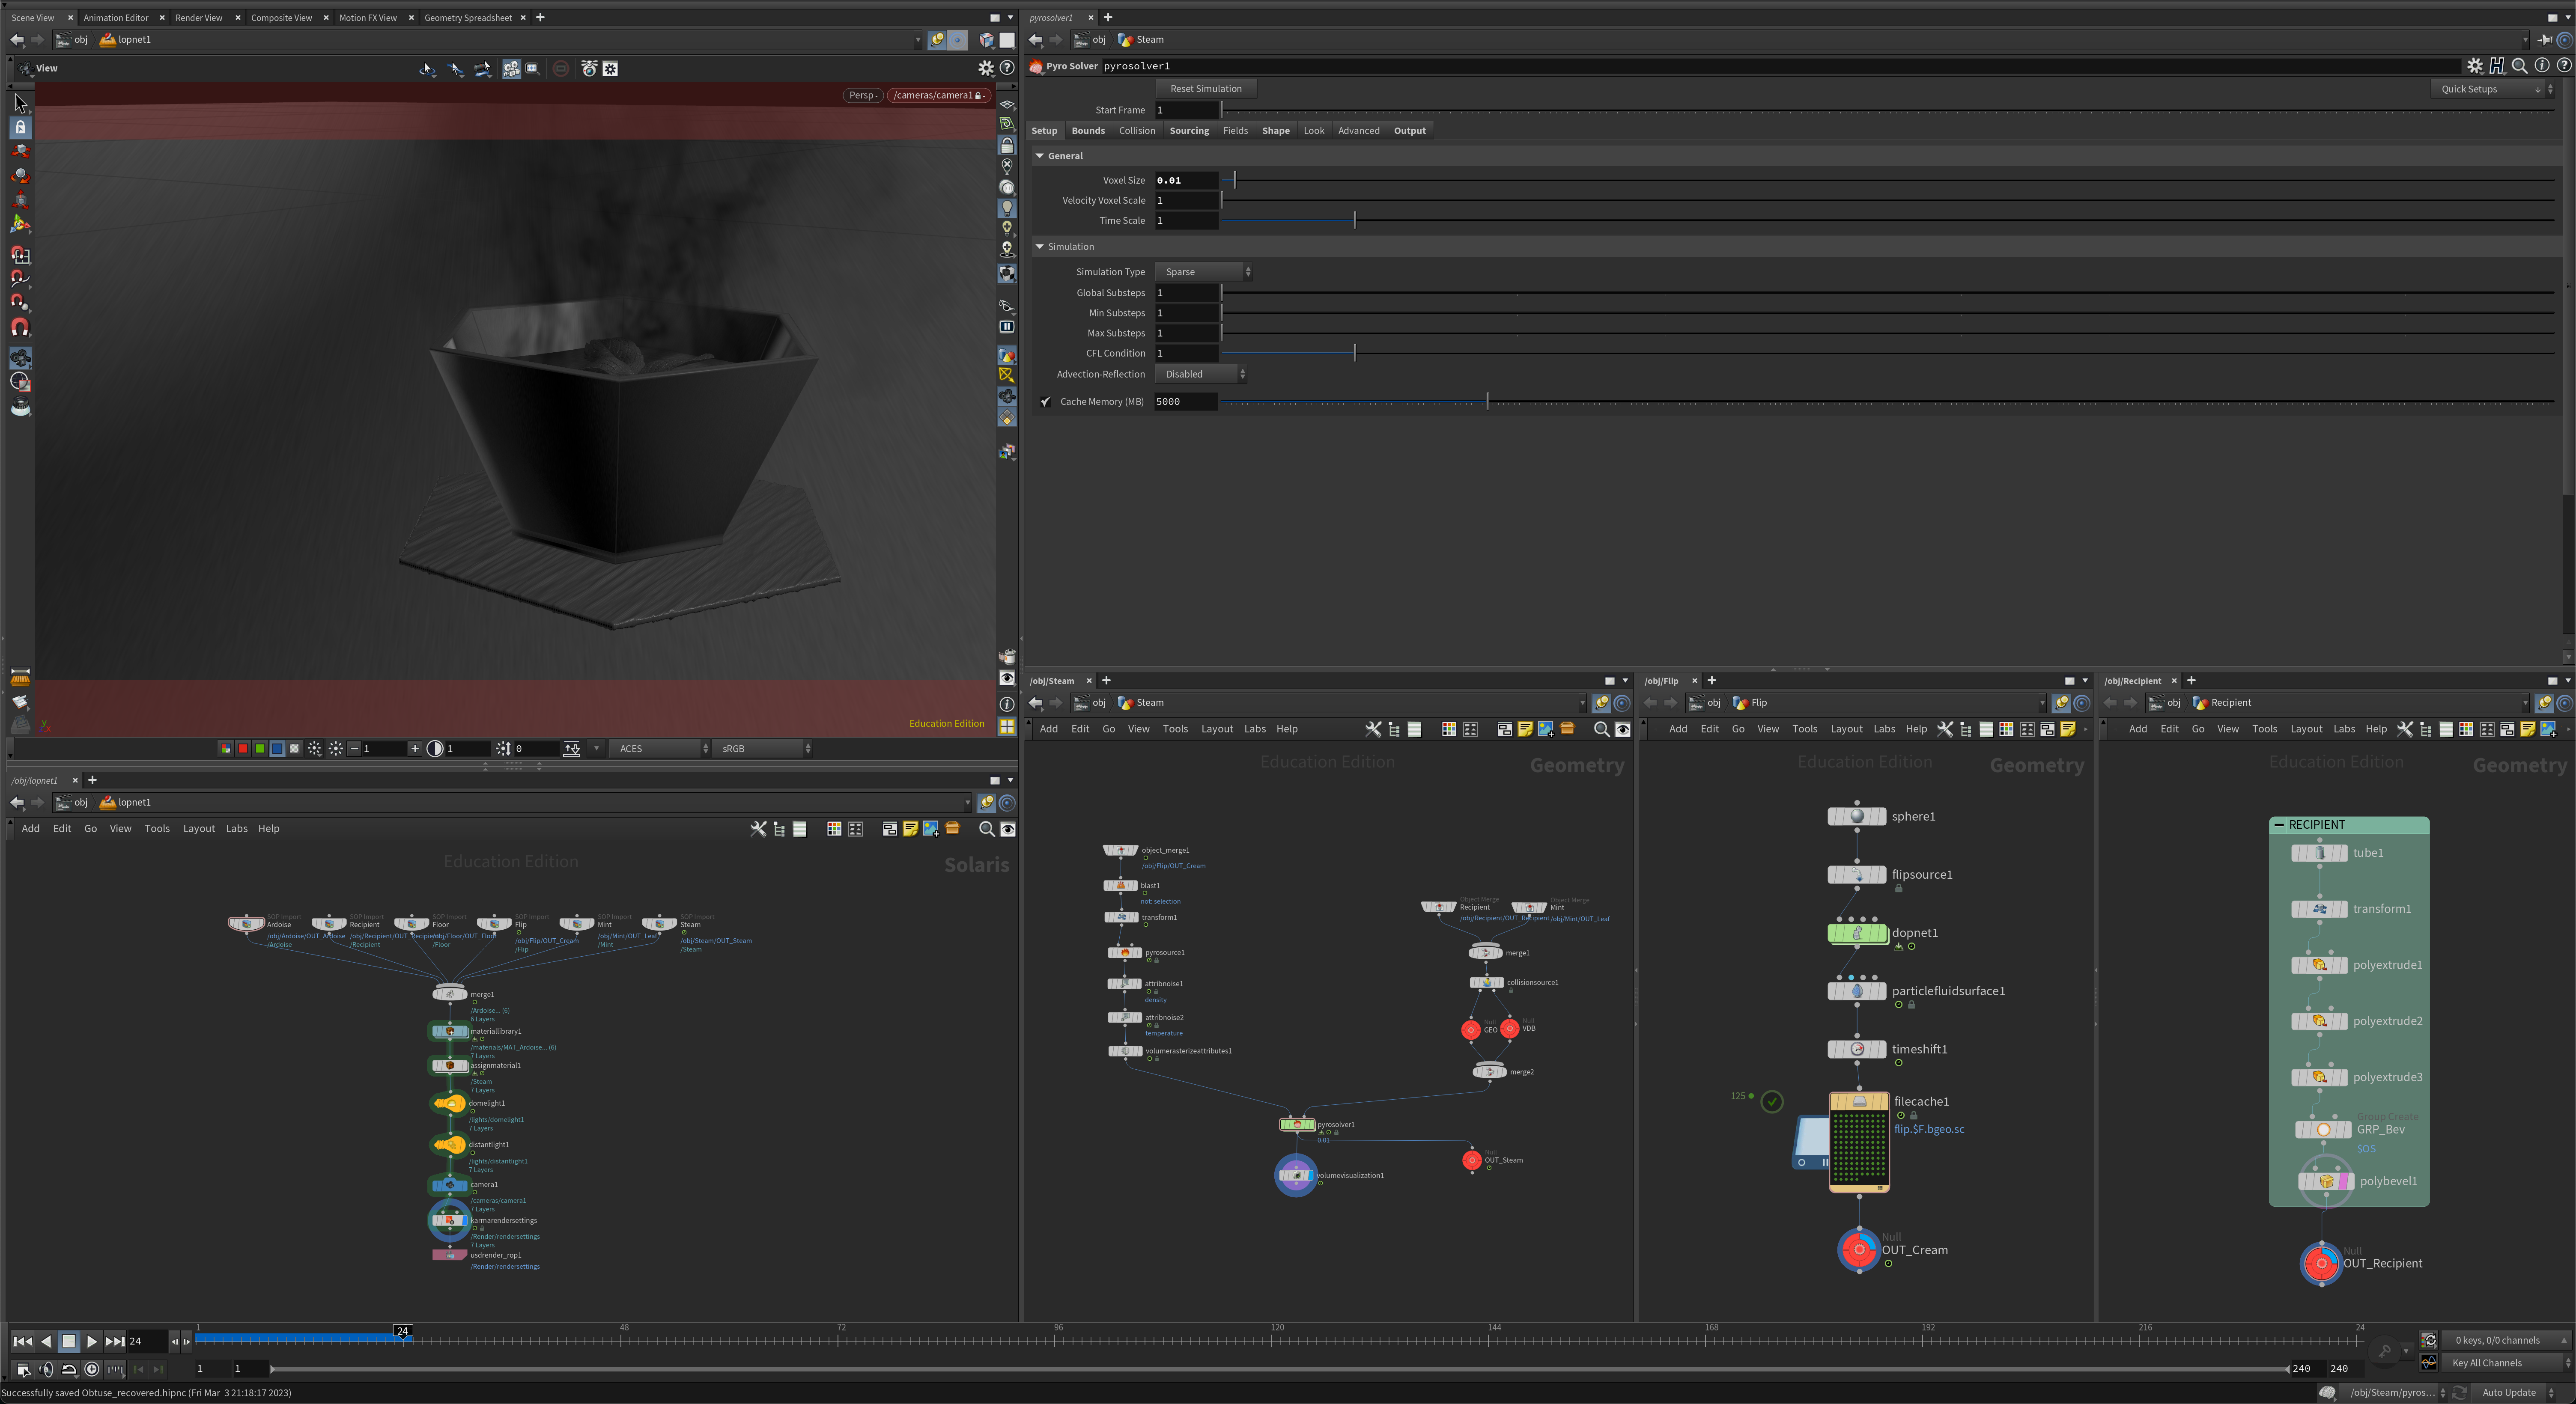Click the Scene View display options gear
The image size is (2576, 1404).
pyautogui.click(x=986, y=68)
